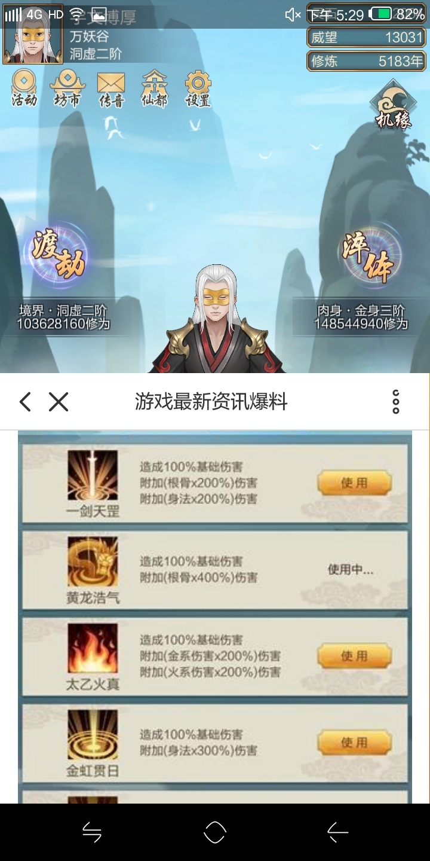Tap the player avatar portrait
This screenshot has width=430, height=861.
[x=32, y=35]
